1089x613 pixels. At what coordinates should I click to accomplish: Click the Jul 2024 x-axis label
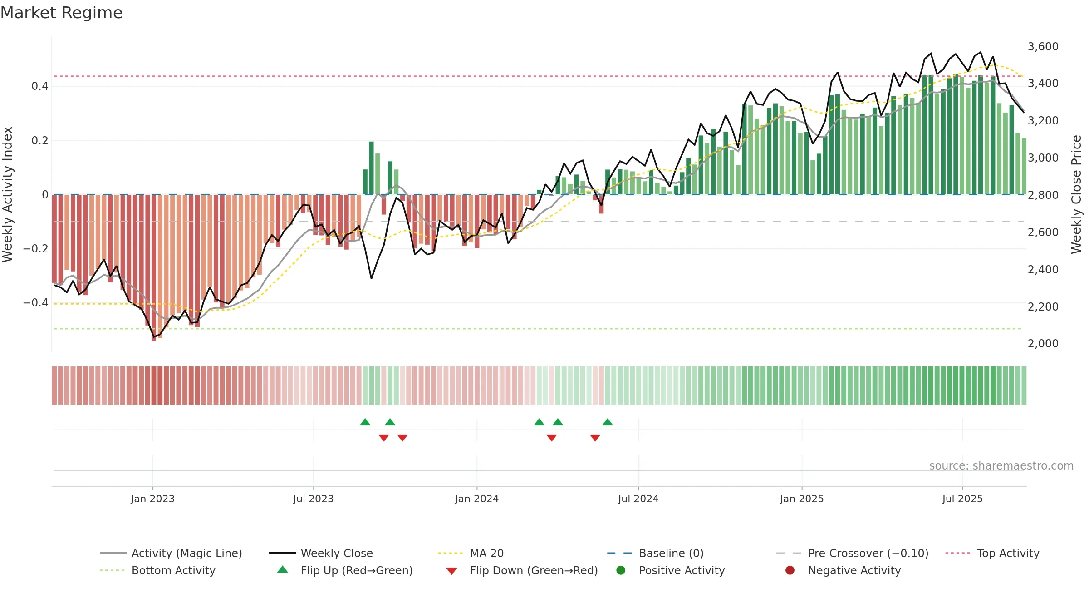click(638, 499)
